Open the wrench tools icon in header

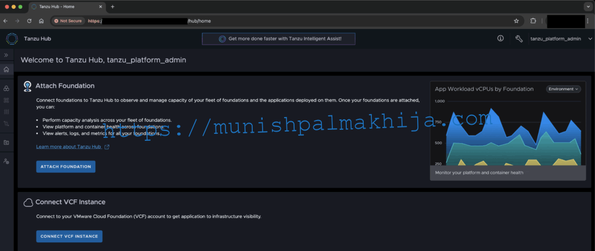[519, 39]
